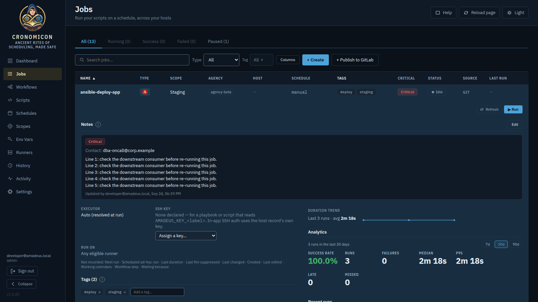This screenshot has width=538, height=302.
Task: Switch to Light theme
Action: tap(515, 13)
